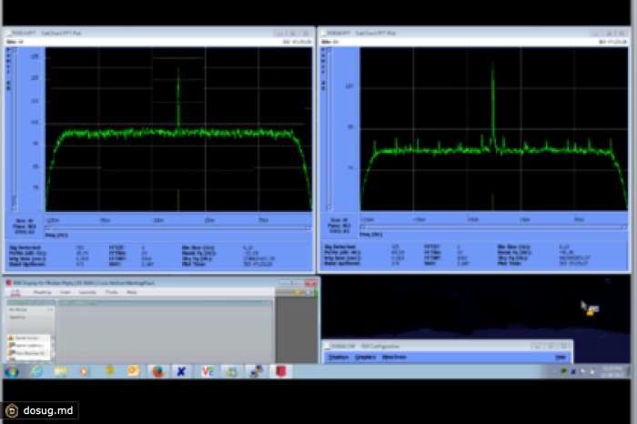Open the View menu in meeting window
This screenshot has width=637, height=424.
[x=66, y=292]
